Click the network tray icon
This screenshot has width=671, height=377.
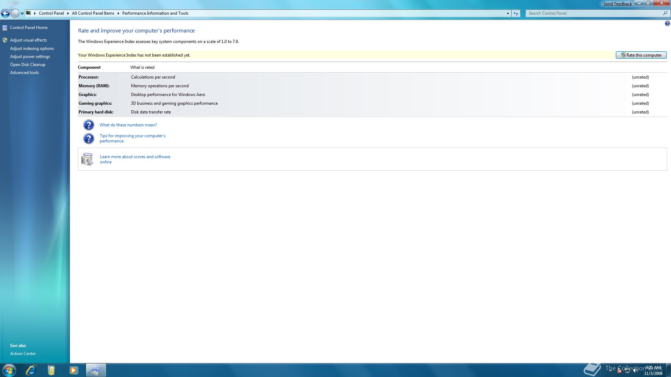(628, 371)
